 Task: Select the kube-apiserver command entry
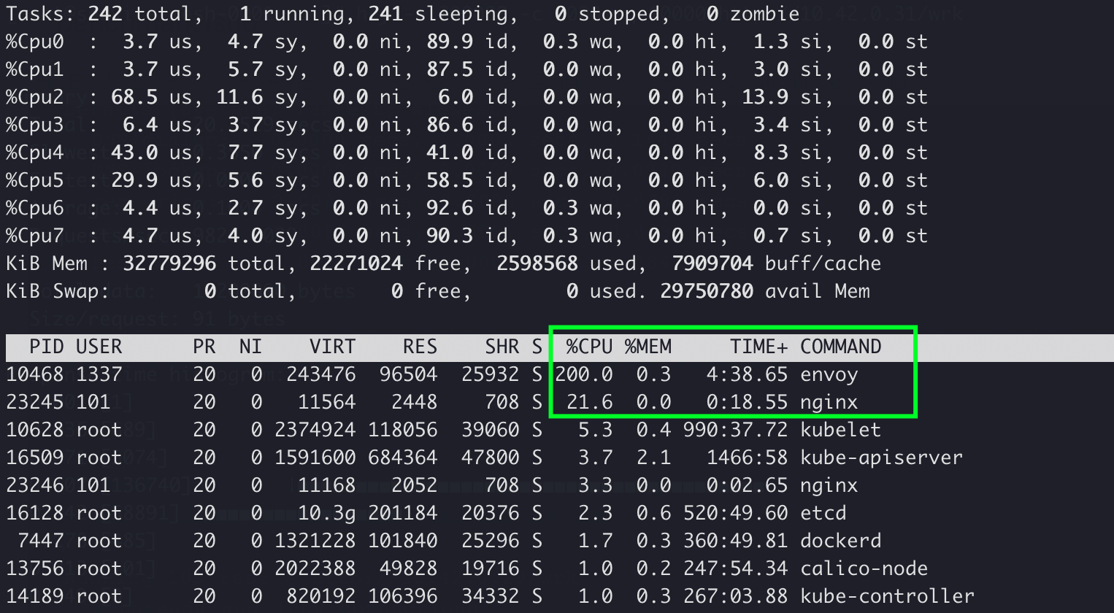click(881, 458)
